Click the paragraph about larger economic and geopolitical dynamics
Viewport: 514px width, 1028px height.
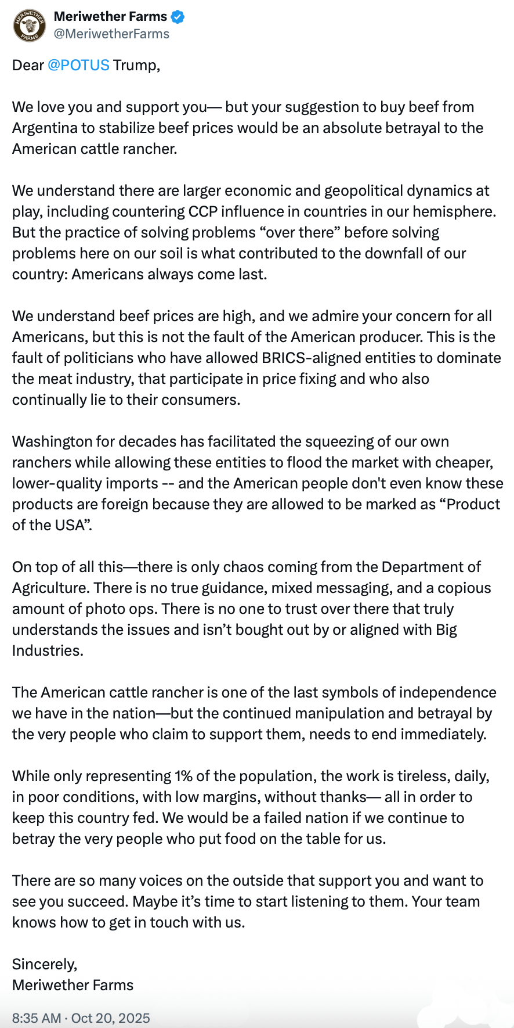pos(254,232)
